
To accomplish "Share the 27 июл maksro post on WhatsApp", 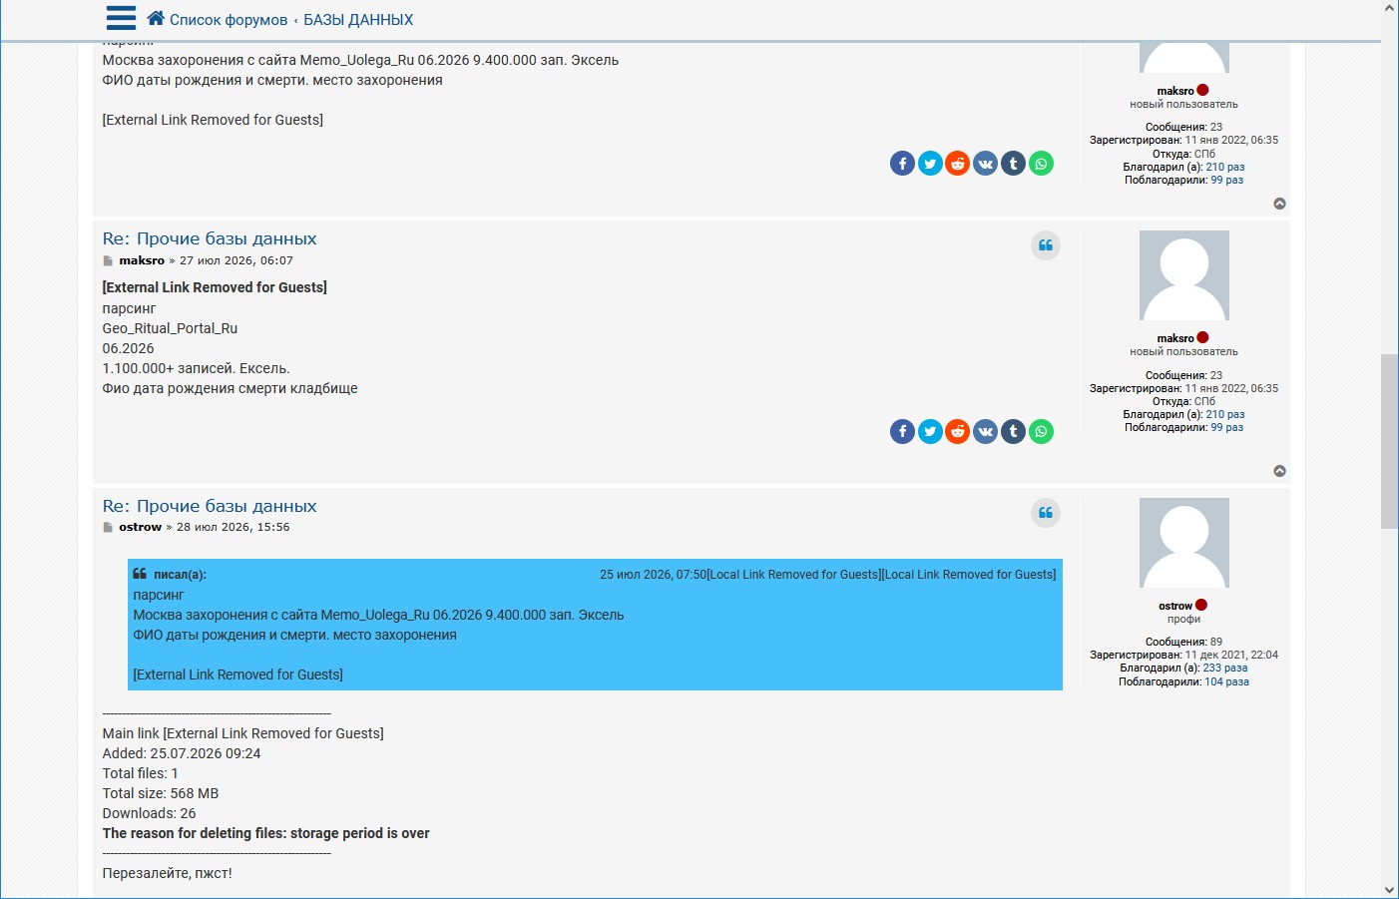I will (x=1041, y=431).
